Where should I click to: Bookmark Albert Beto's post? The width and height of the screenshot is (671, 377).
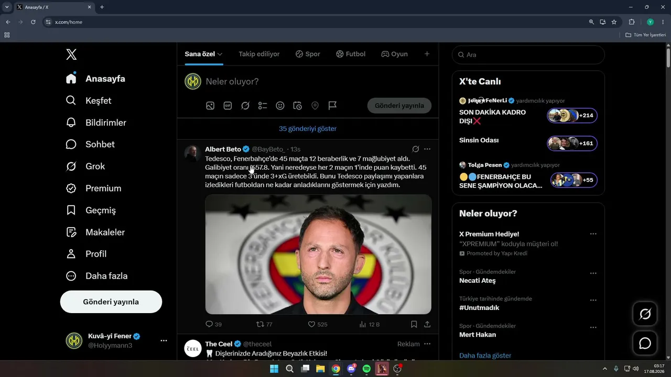[x=414, y=325]
